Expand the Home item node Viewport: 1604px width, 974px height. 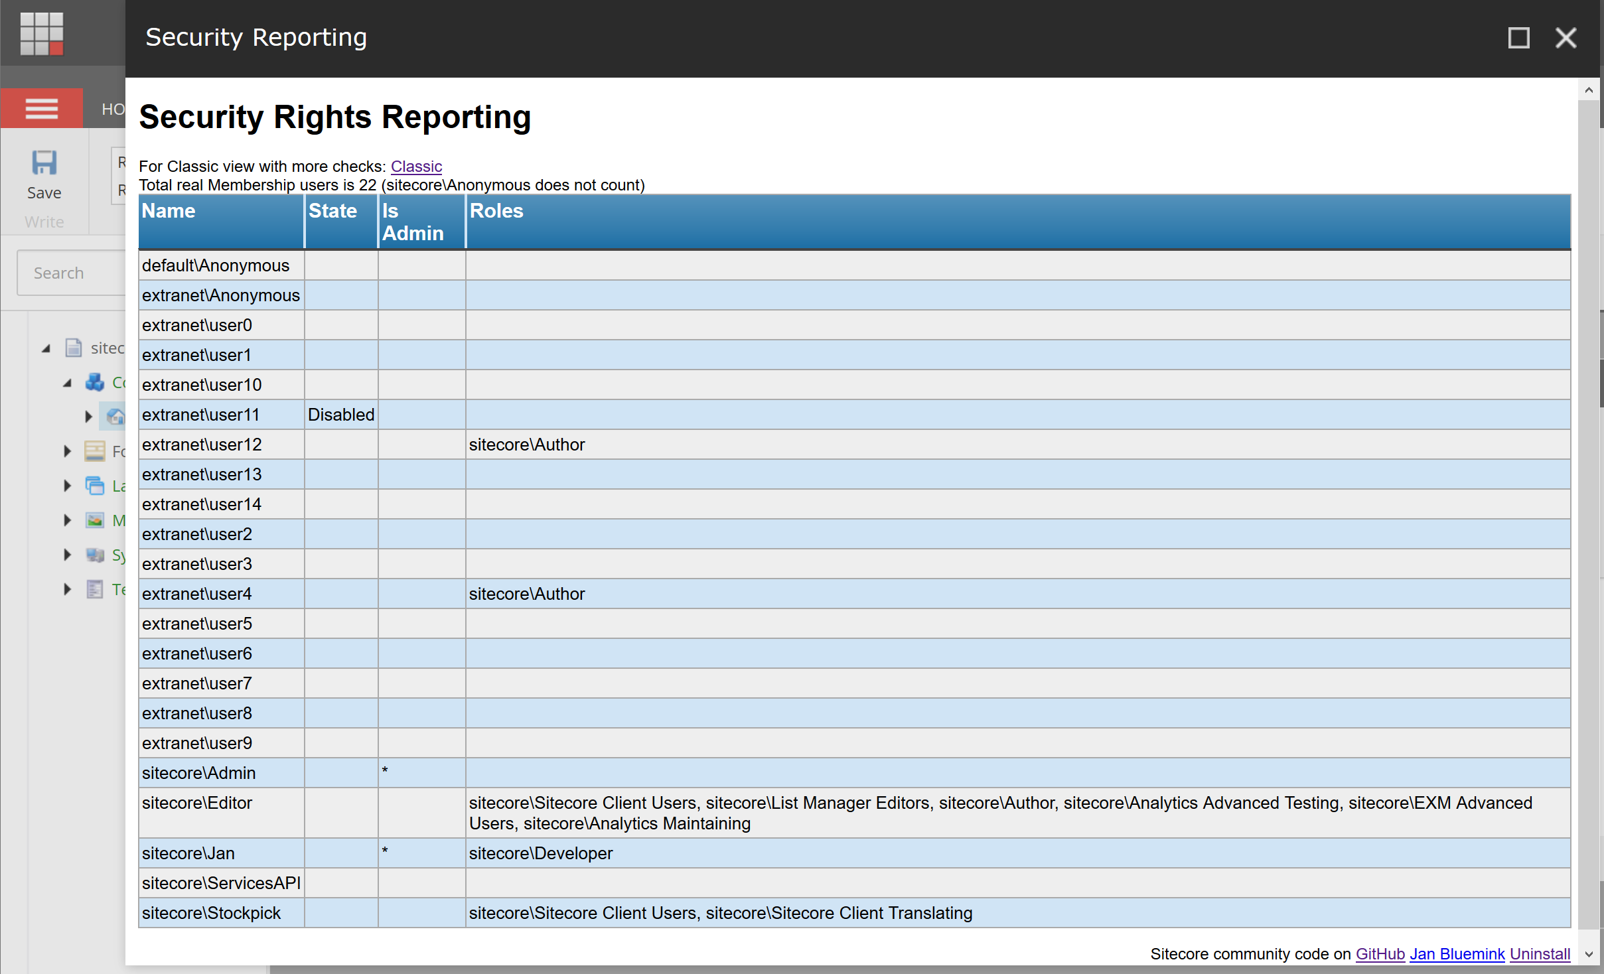(88, 417)
